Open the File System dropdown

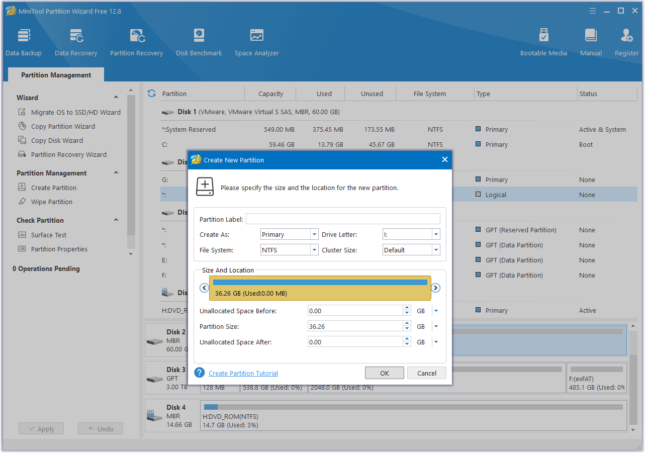pyautogui.click(x=314, y=250)
